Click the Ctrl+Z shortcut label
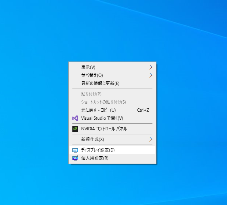Image resolution: width=227 pixels, height=205 pixels. click(x=143, y=110)
